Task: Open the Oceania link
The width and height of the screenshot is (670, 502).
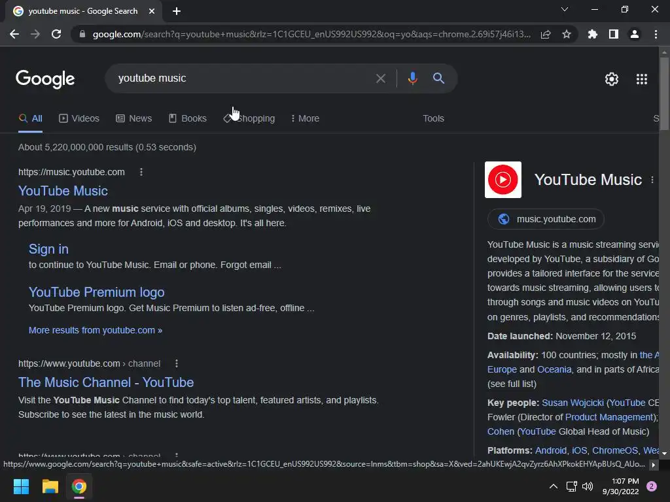Action: click(x=554, y=370)
